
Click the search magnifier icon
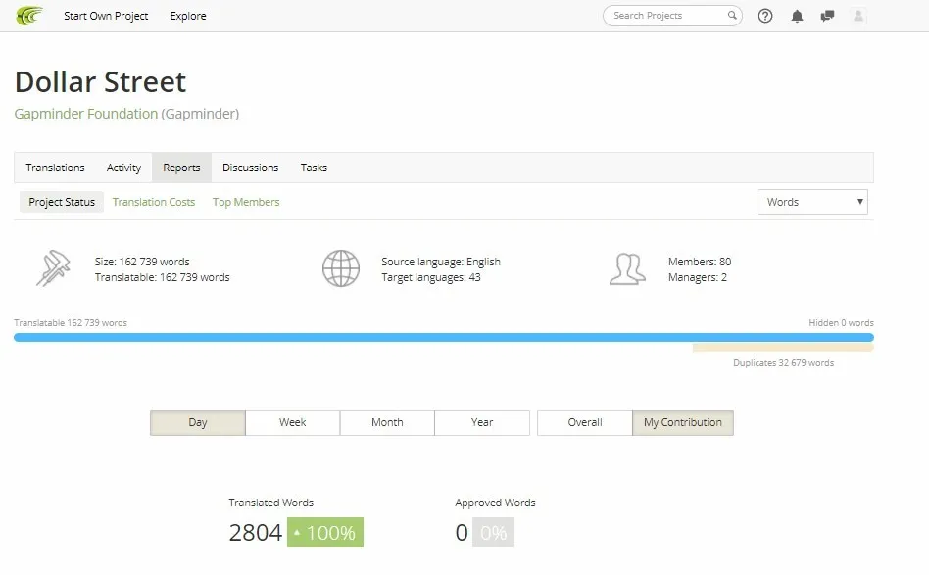tap(732, 16)
